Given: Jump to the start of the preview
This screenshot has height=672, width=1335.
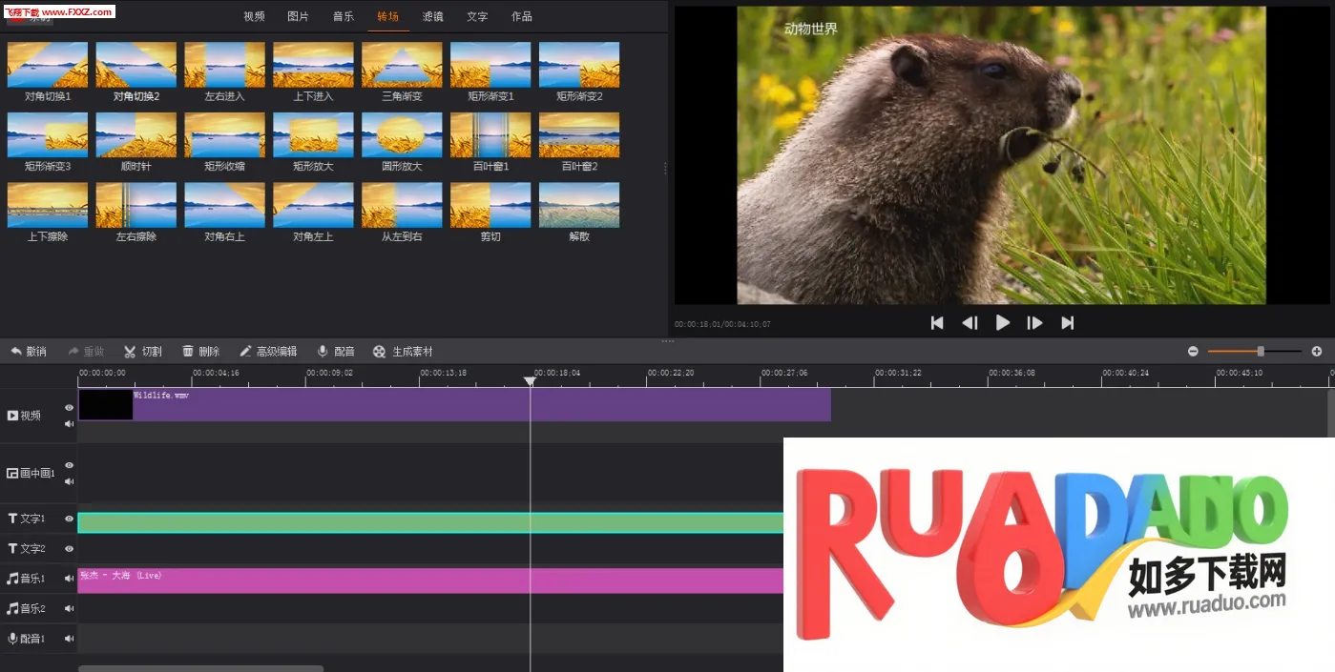Looking at the screenshot, I should tap(937, 323).
